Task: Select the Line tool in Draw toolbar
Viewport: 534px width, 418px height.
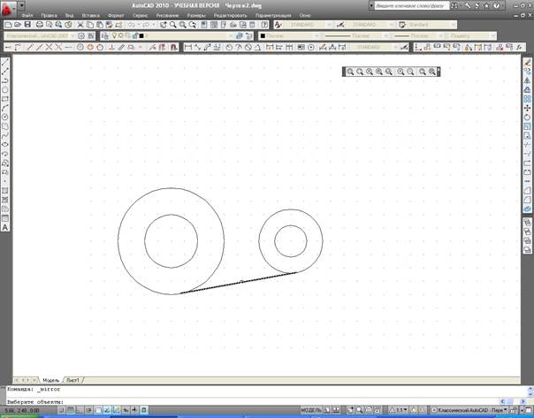Action: [x=5, y=62]
